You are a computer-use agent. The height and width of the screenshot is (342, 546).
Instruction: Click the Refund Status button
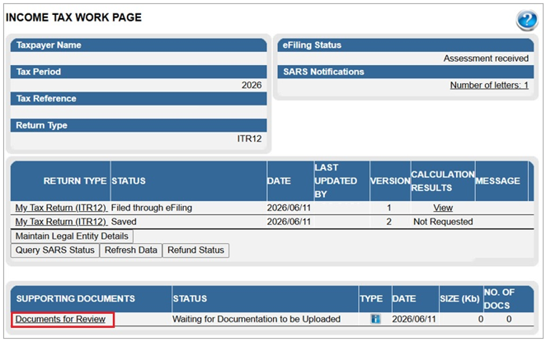(195, 251)
